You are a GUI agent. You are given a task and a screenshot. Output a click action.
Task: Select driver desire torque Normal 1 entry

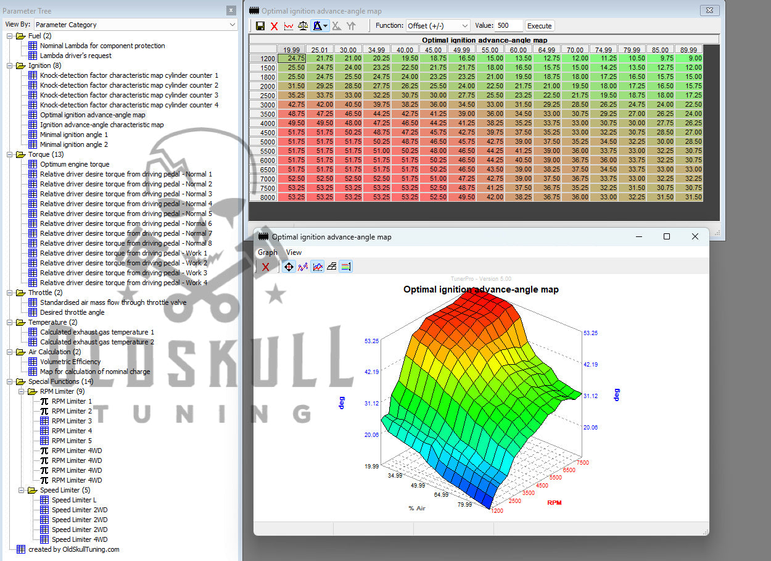126,174
